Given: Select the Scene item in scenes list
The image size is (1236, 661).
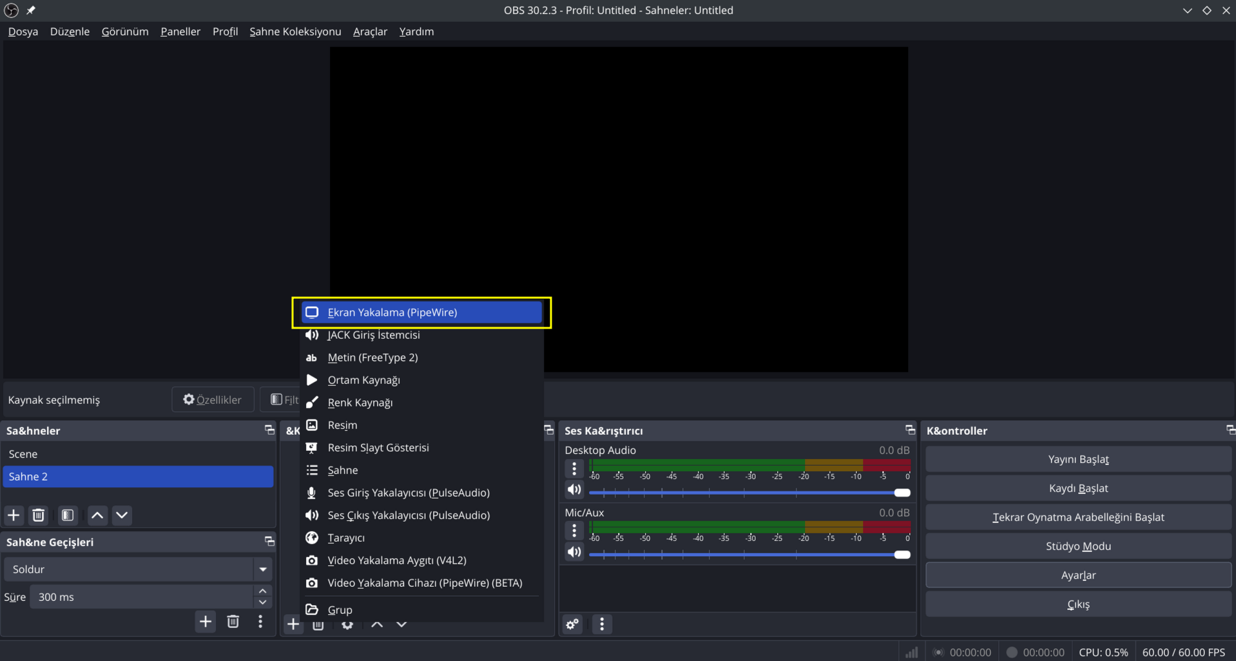Looking at the screenshot, I should 138,454.
